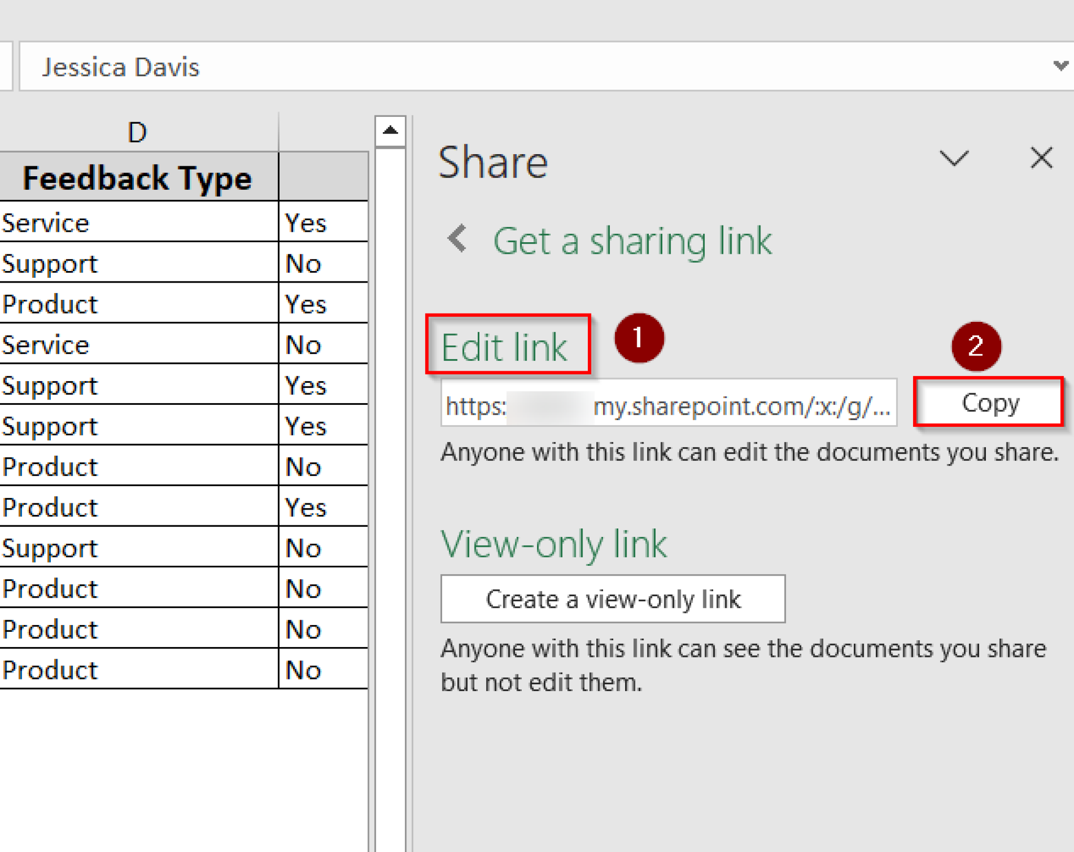
Task: Open Share pane options chevron
Action: click(953, 157)
